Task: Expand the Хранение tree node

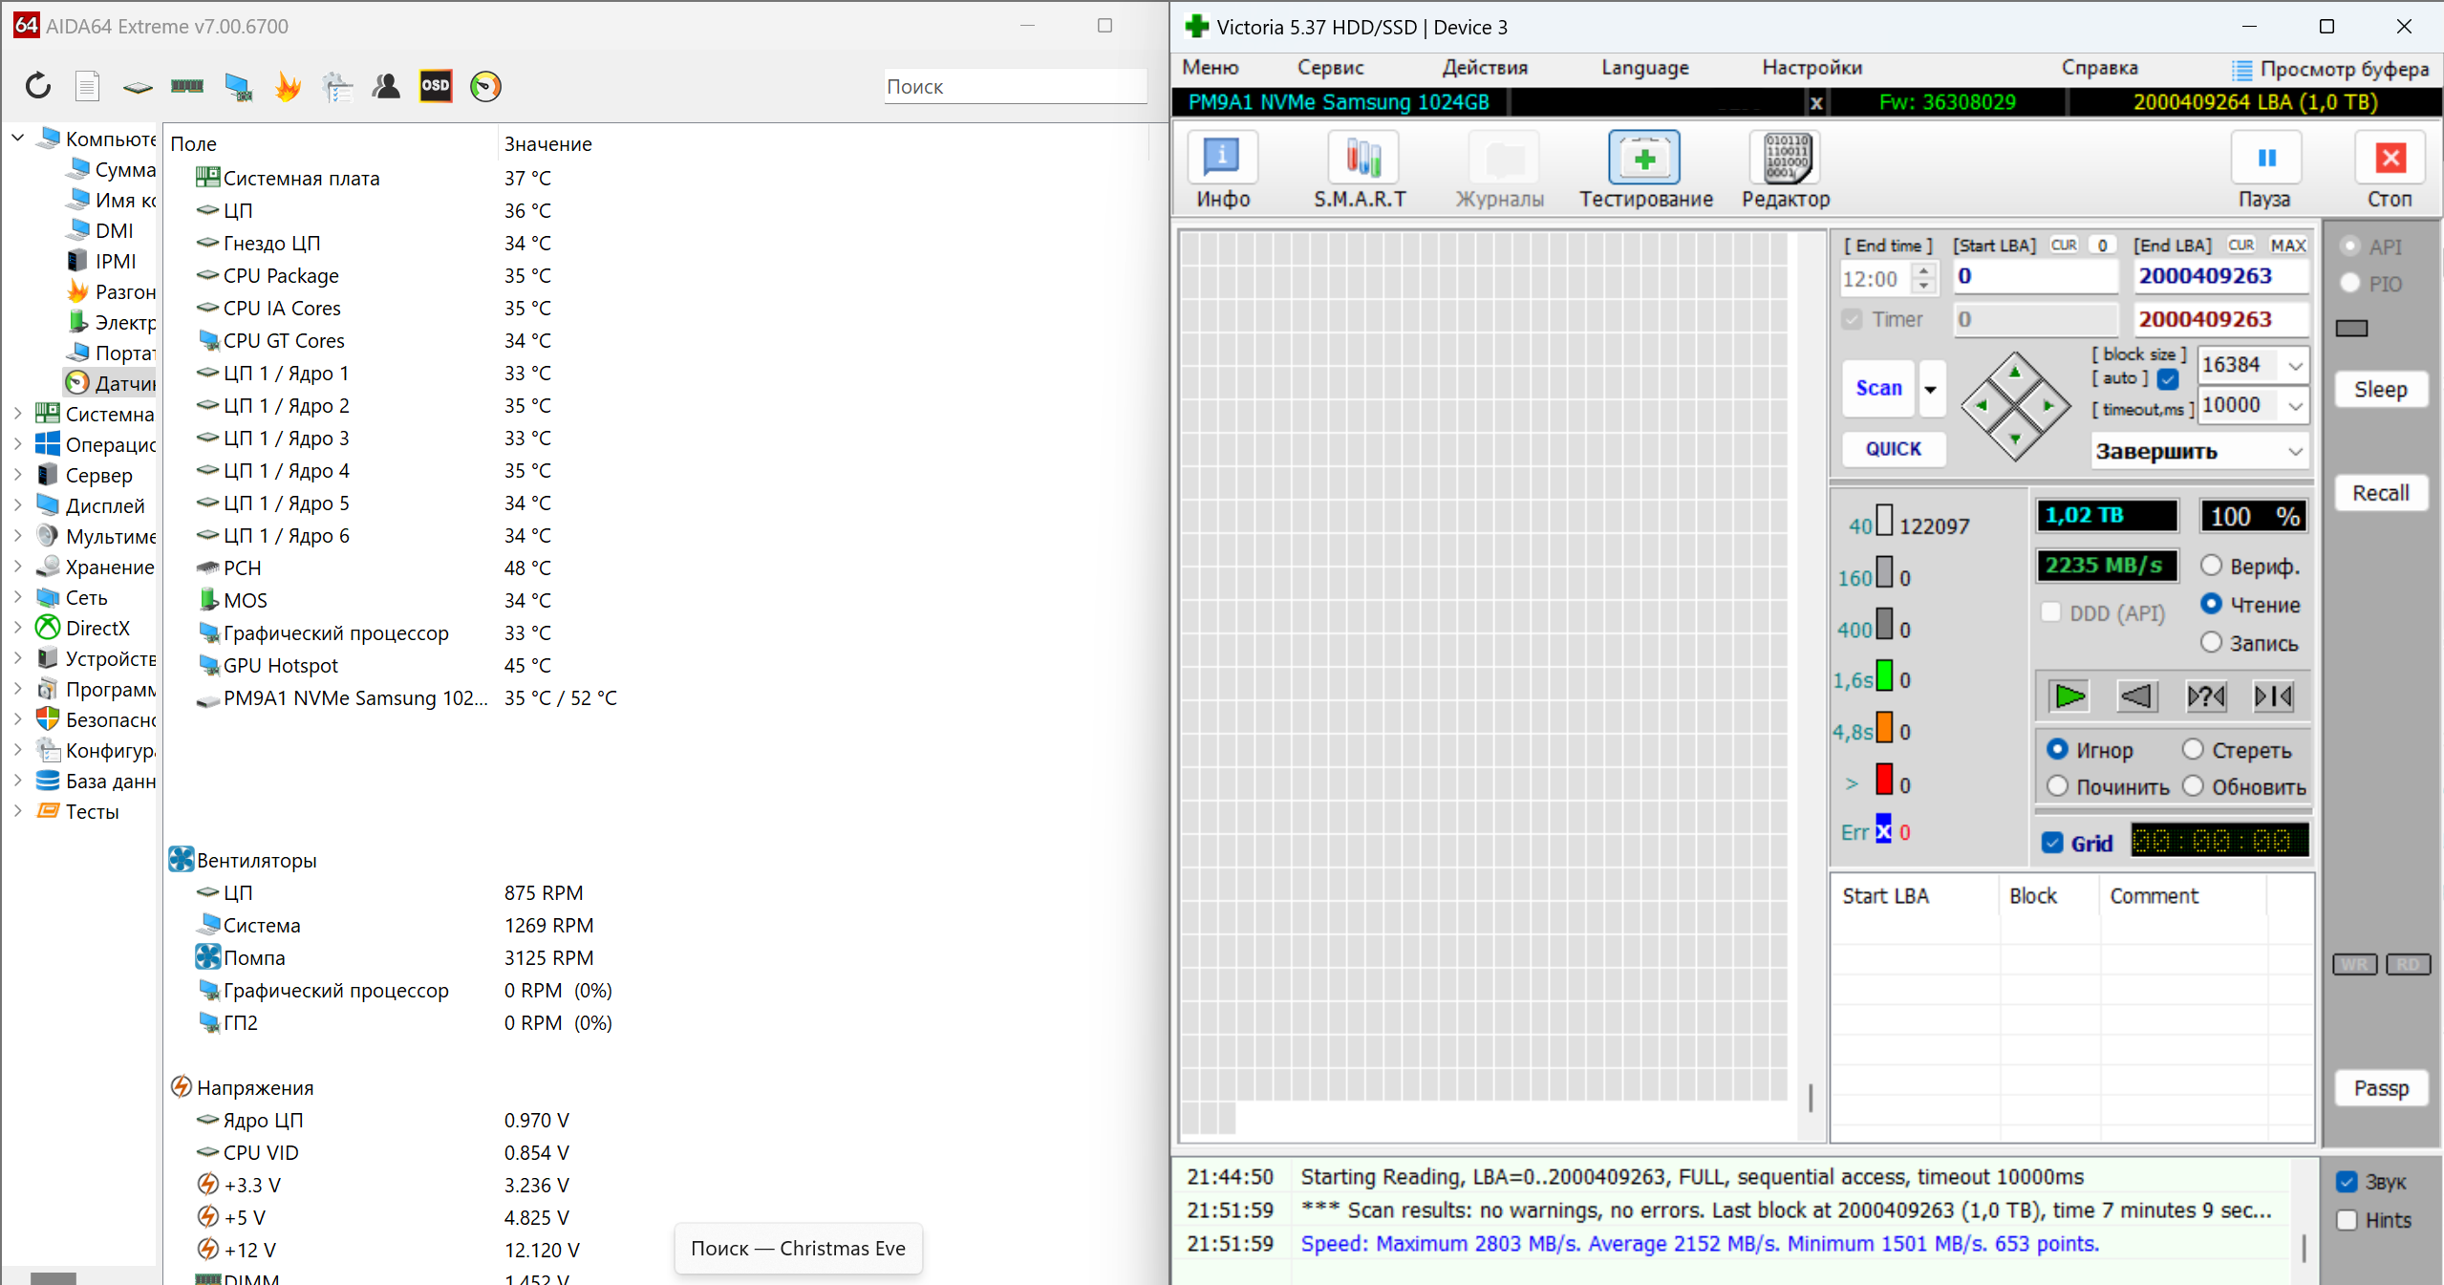Action: 17,567
